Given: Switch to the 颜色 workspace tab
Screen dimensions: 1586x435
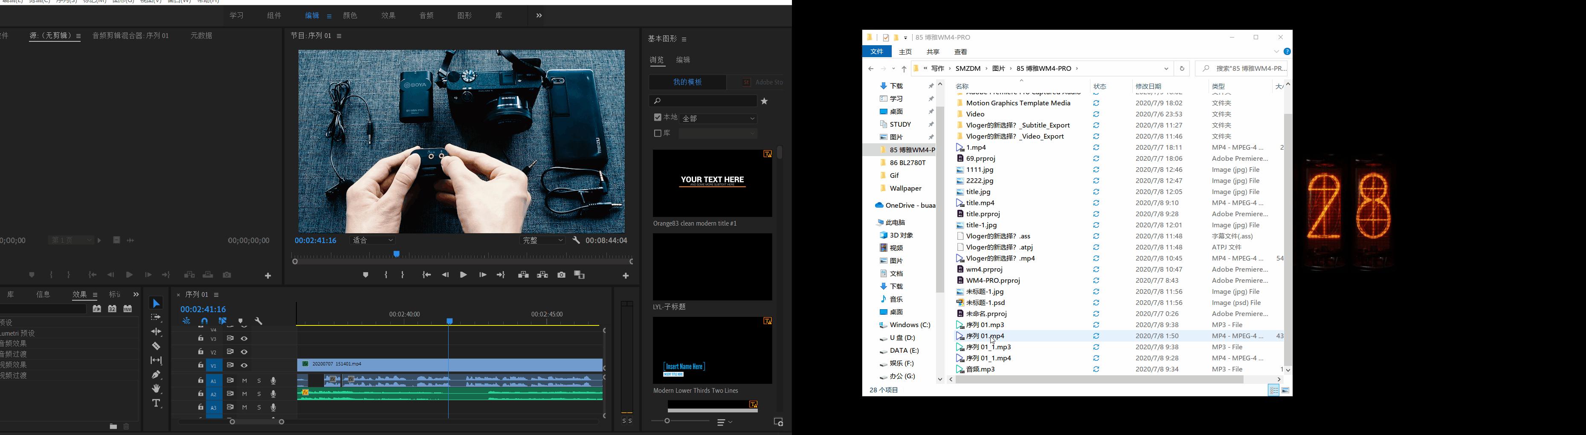Looking at the screenshot, I should click(350, 16).
